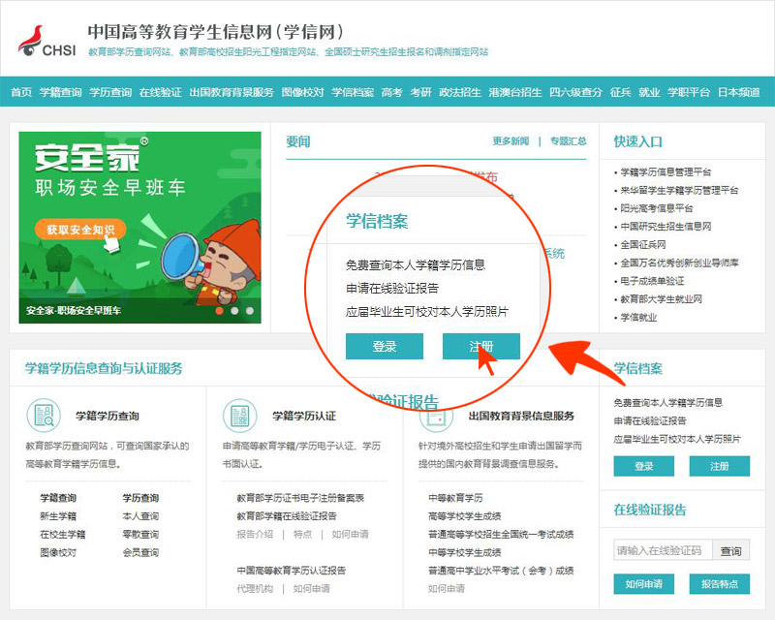The image size is (775, 620).
Task: Open 来华留学生学籍学历管理平台 quick link
Action: tap(679, 190)
